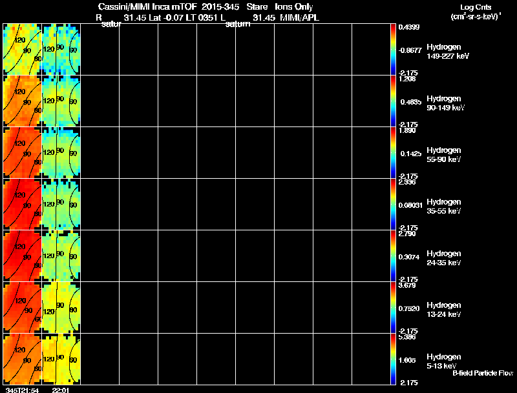Click the 2.790 scale value
The height and width of the screenshot is (393, 517).
408,234
